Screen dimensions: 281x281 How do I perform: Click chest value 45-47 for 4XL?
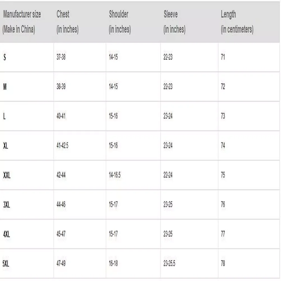61,234
